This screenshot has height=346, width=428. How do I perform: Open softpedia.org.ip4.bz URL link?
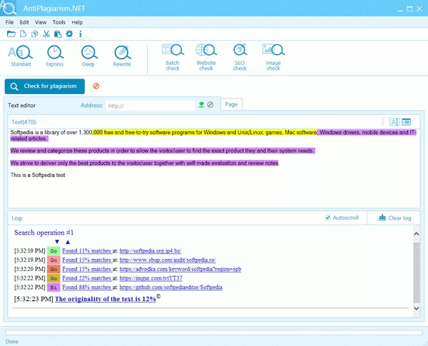[x=151, y=250]
